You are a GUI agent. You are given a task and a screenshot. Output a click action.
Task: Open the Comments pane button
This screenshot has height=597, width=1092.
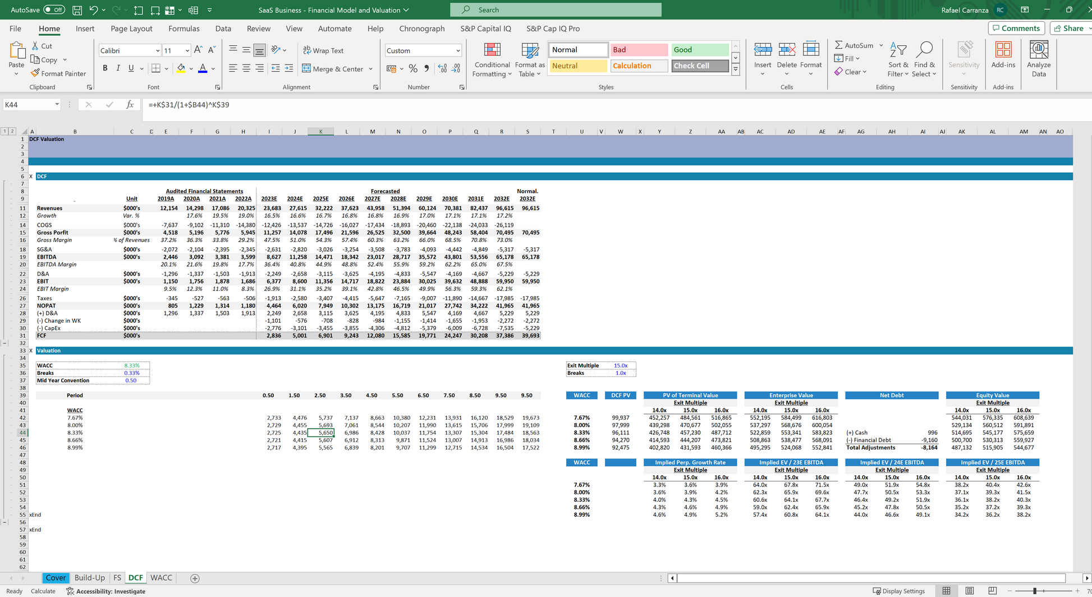point(1016,28)
